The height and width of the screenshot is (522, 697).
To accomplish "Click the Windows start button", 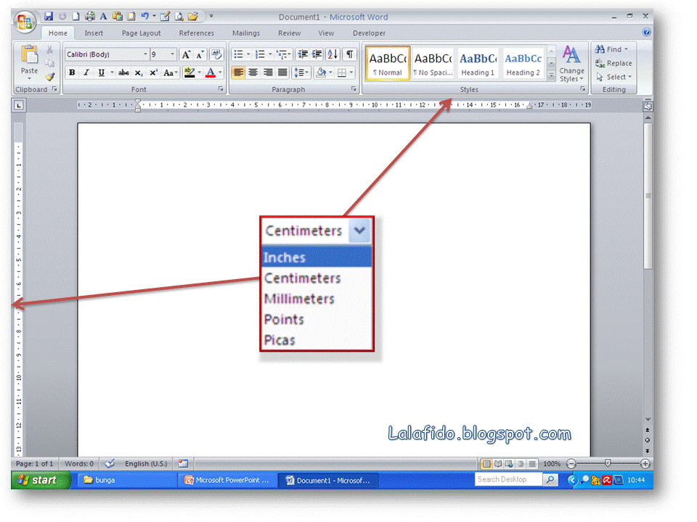I will point(41,480).
